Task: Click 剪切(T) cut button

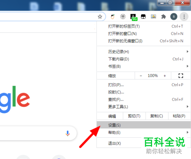Action: point(134,116)
